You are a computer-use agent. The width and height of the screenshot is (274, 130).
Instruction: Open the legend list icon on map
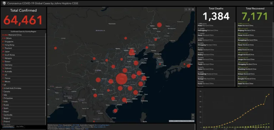click(189, 9)
